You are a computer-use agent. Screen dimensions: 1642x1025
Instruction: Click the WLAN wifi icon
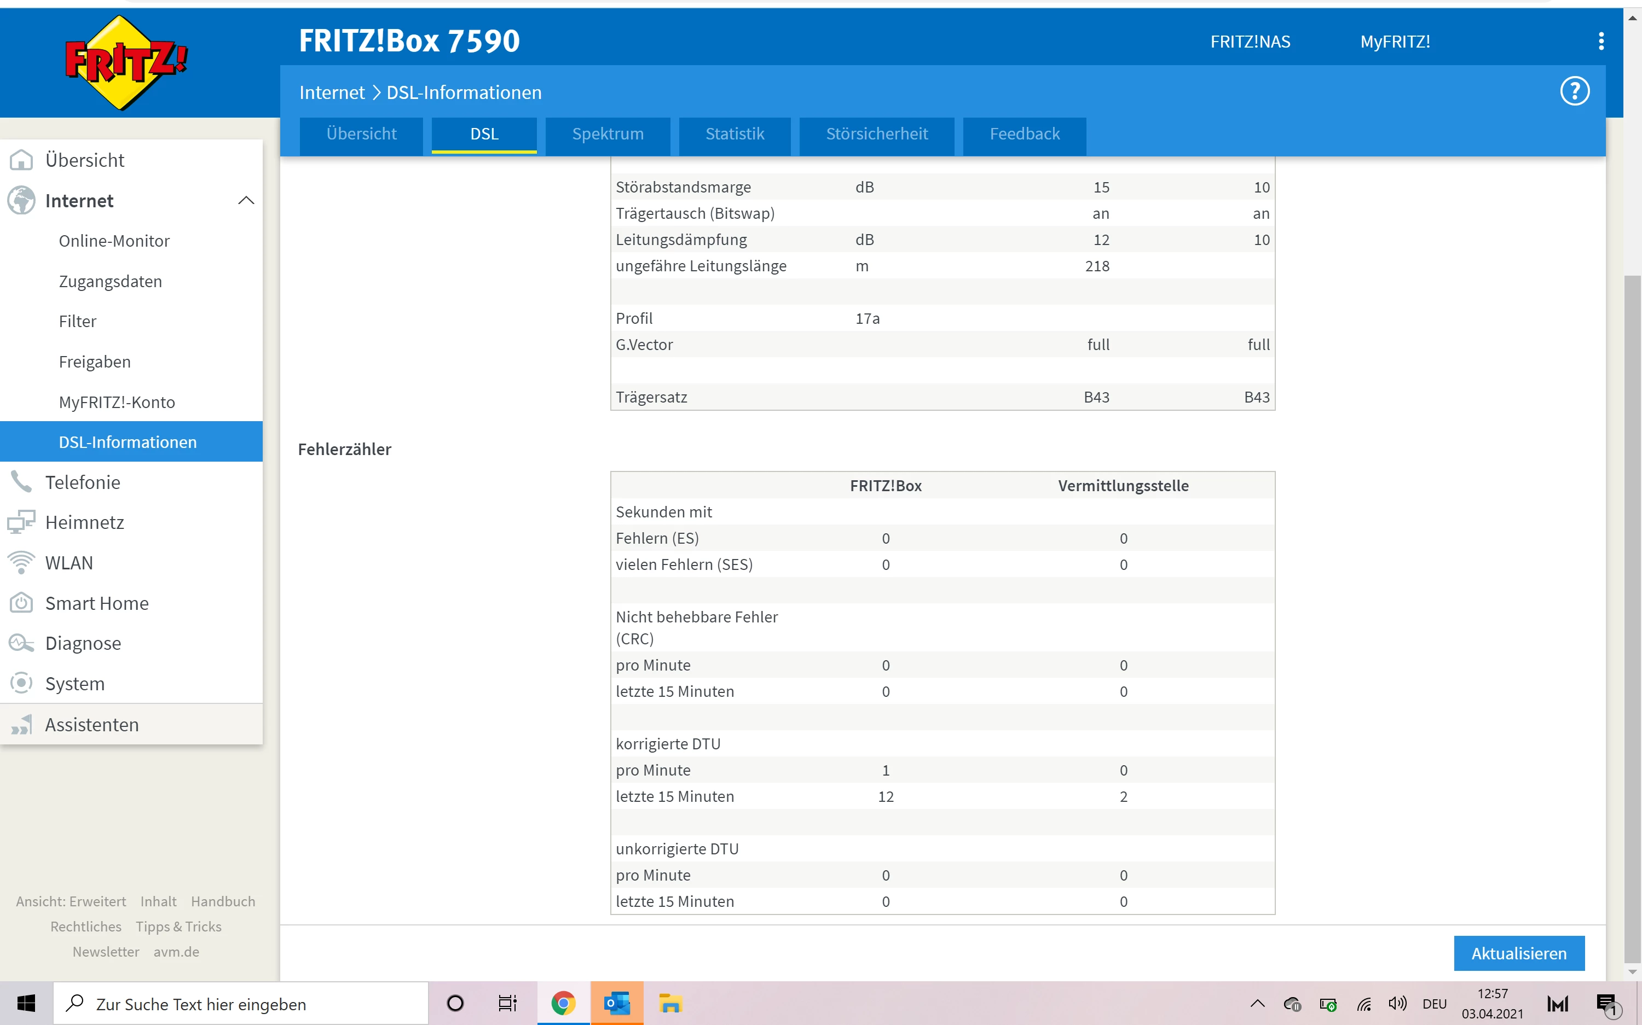coord(21,563)
